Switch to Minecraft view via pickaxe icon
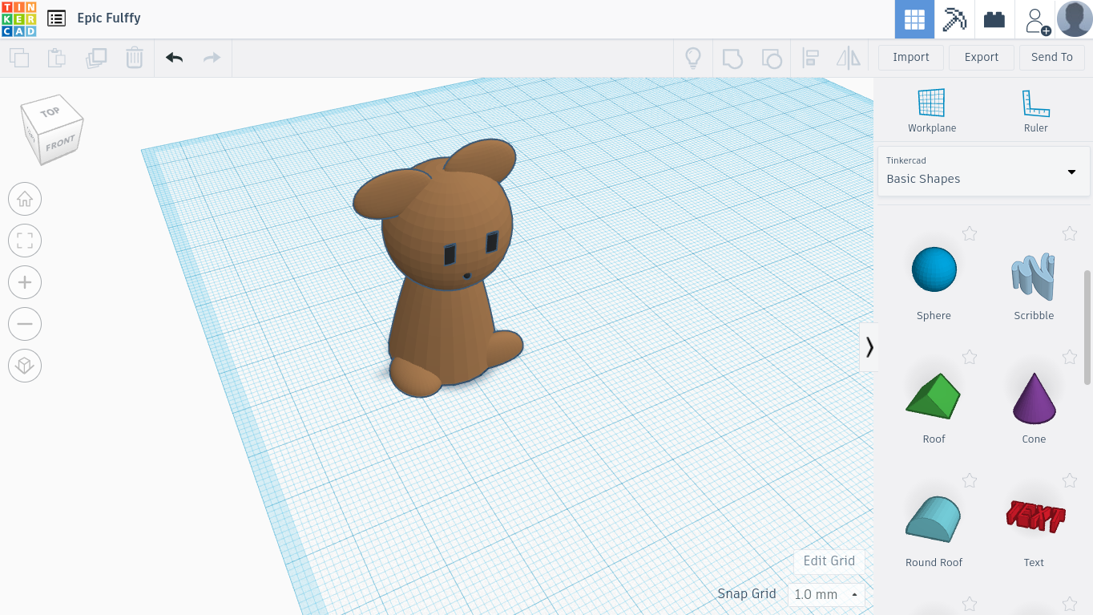This screenshot has height=615, width=1093. (x=954, y=18)
